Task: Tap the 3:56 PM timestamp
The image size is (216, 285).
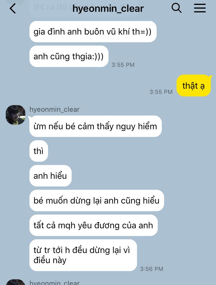Action: [x=151, y=269]
